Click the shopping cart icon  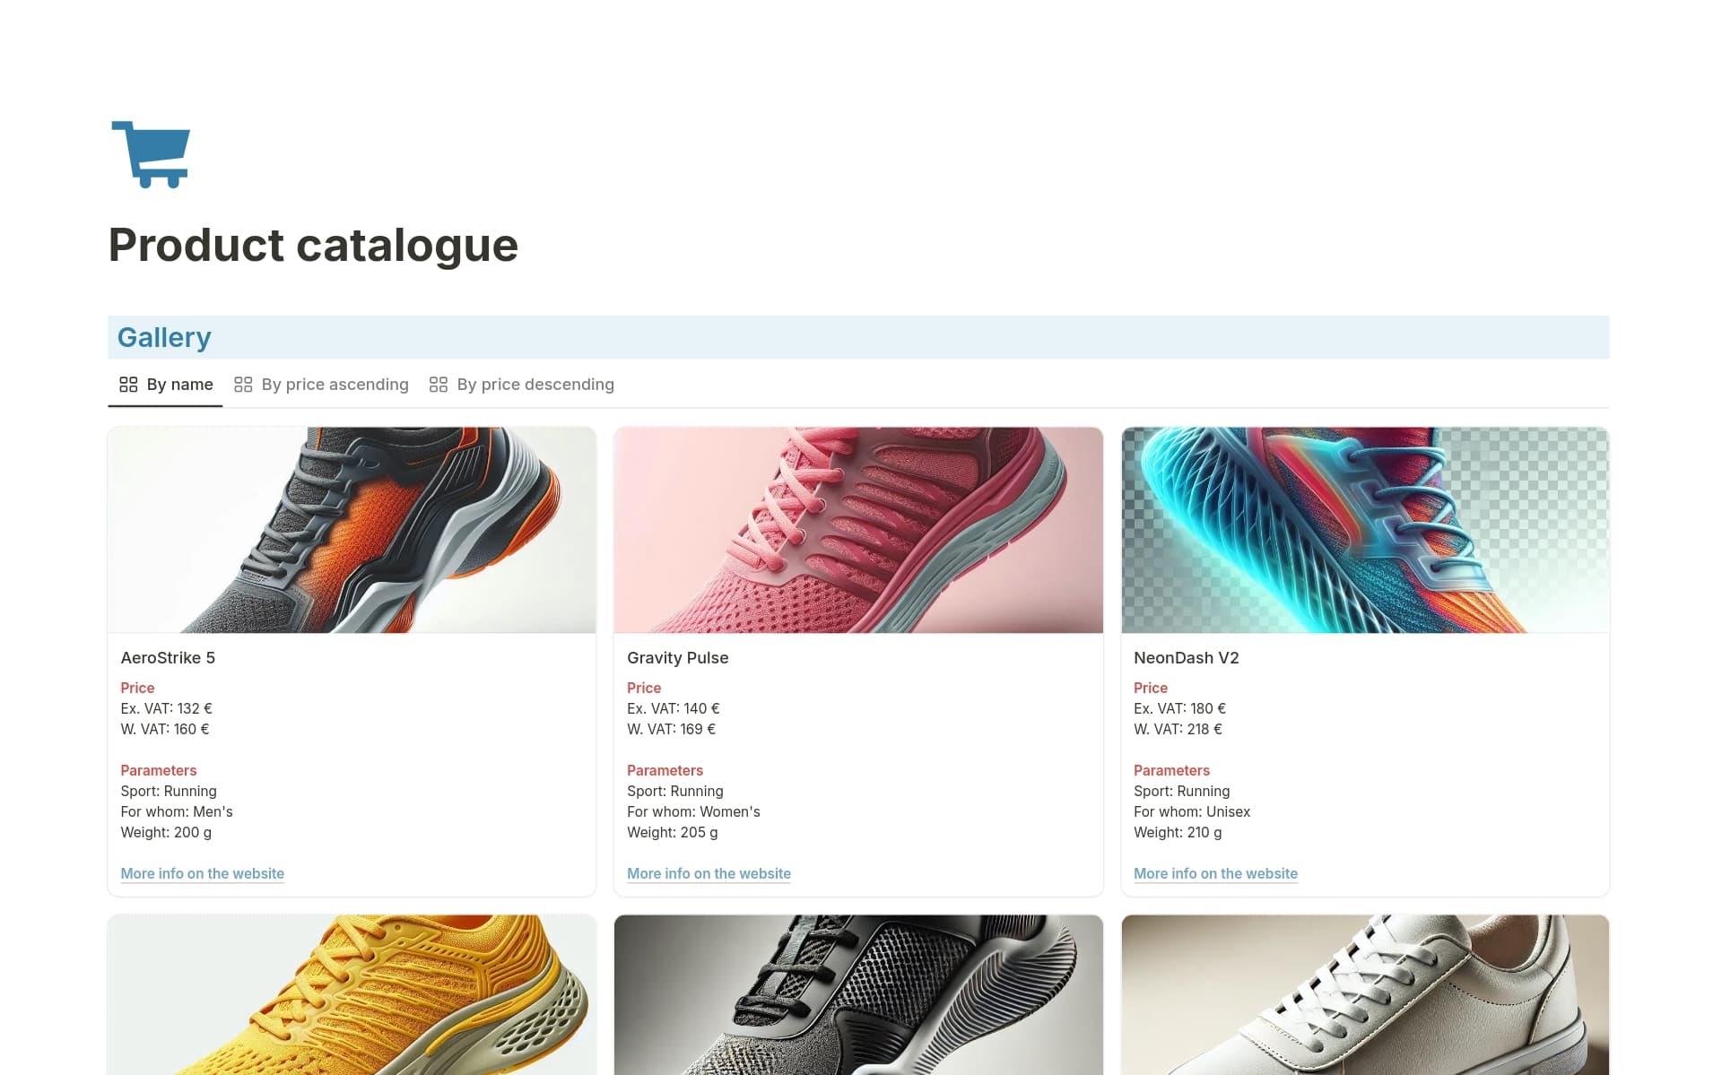pyautogui.click(x=150, y=154)
